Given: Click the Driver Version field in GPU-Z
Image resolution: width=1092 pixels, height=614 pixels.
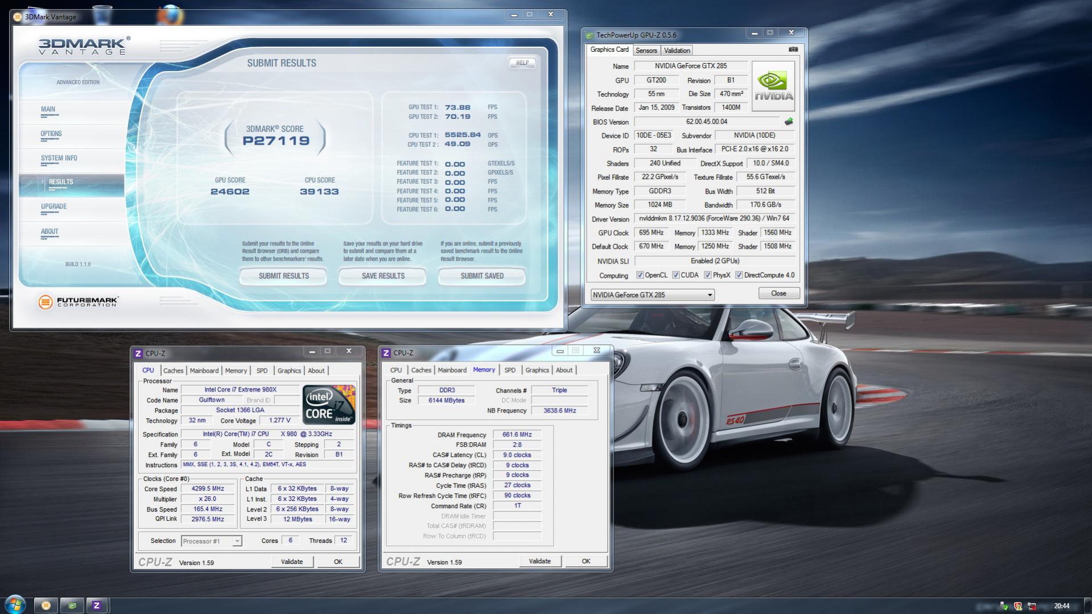Looking at the screenshot, I should pyautogui.click(x=714, y=219).
